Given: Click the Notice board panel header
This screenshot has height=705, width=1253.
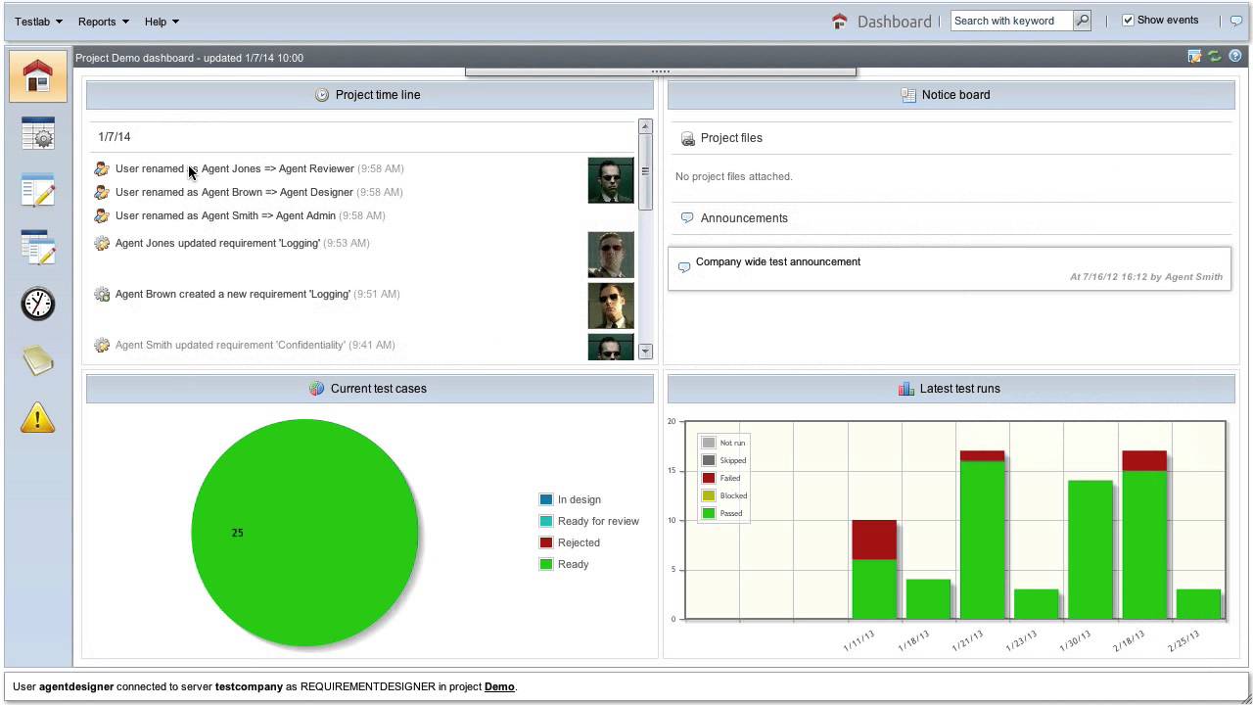Looking at the screenshot, I should pos(951,95).
